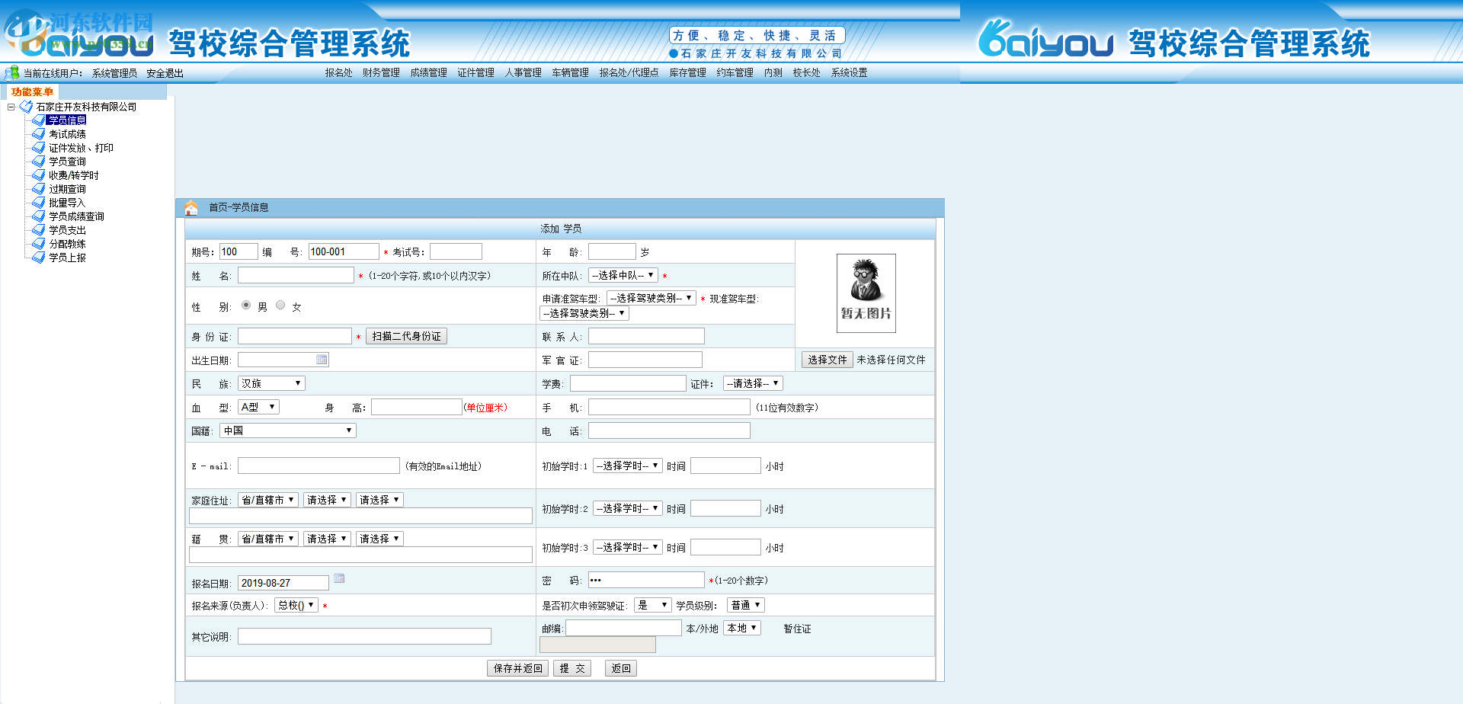Select the 女 gender radio button
The image size is (1463, 704).
280,305
